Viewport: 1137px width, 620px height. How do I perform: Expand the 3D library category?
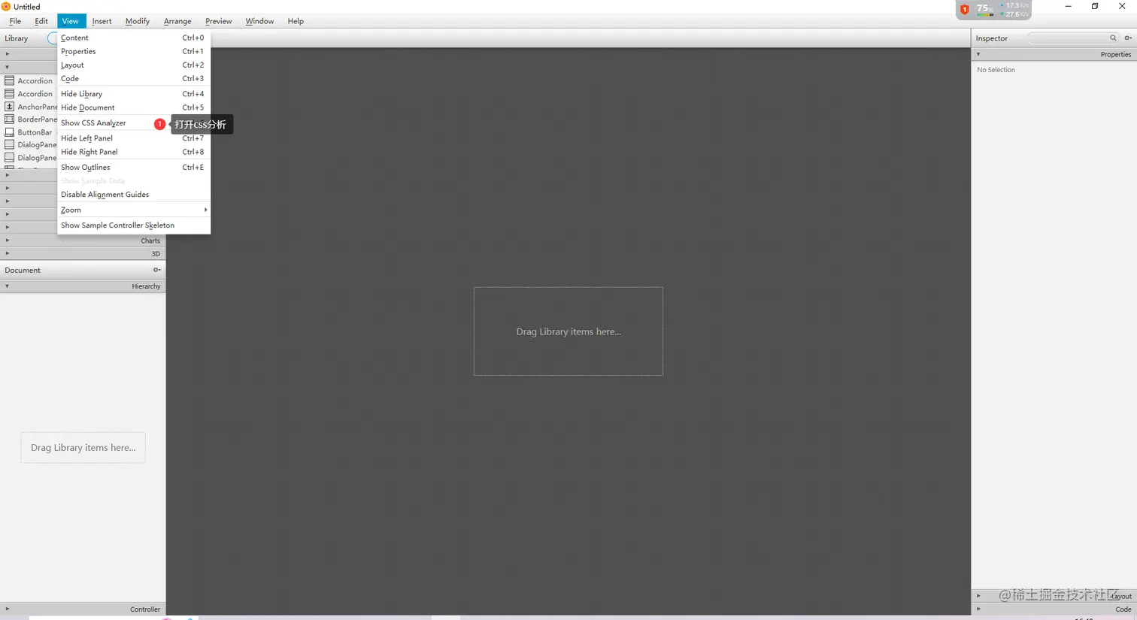[6, 253]
